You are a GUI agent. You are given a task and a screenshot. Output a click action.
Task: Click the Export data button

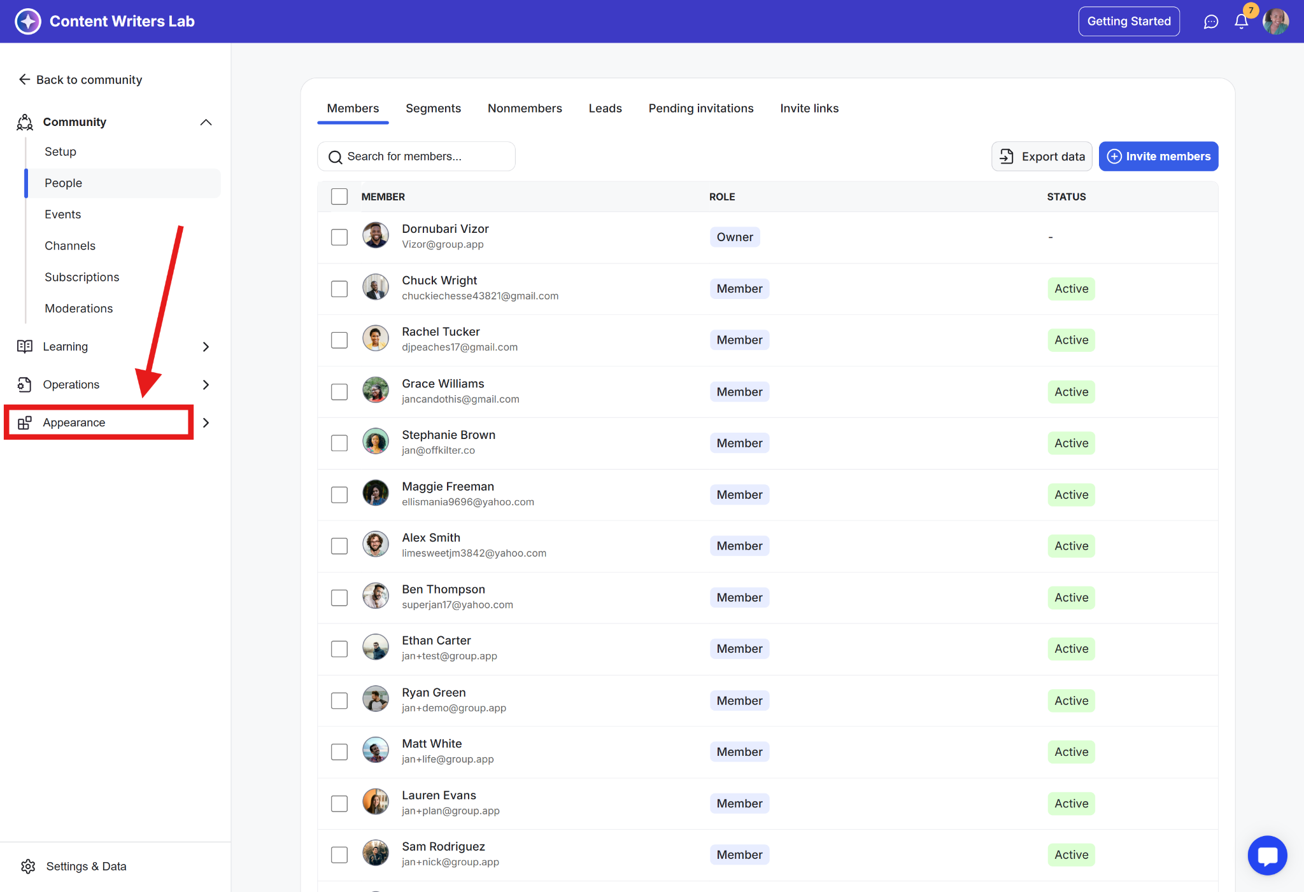(x=1042, y=157)
